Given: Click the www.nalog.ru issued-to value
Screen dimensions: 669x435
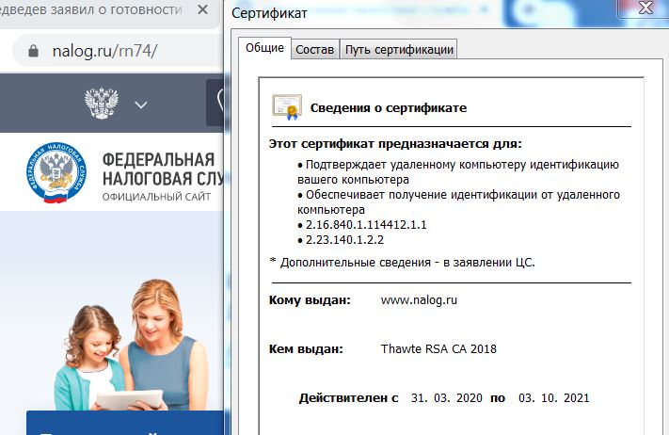Looking at the screenshot, I should [419, 300].
